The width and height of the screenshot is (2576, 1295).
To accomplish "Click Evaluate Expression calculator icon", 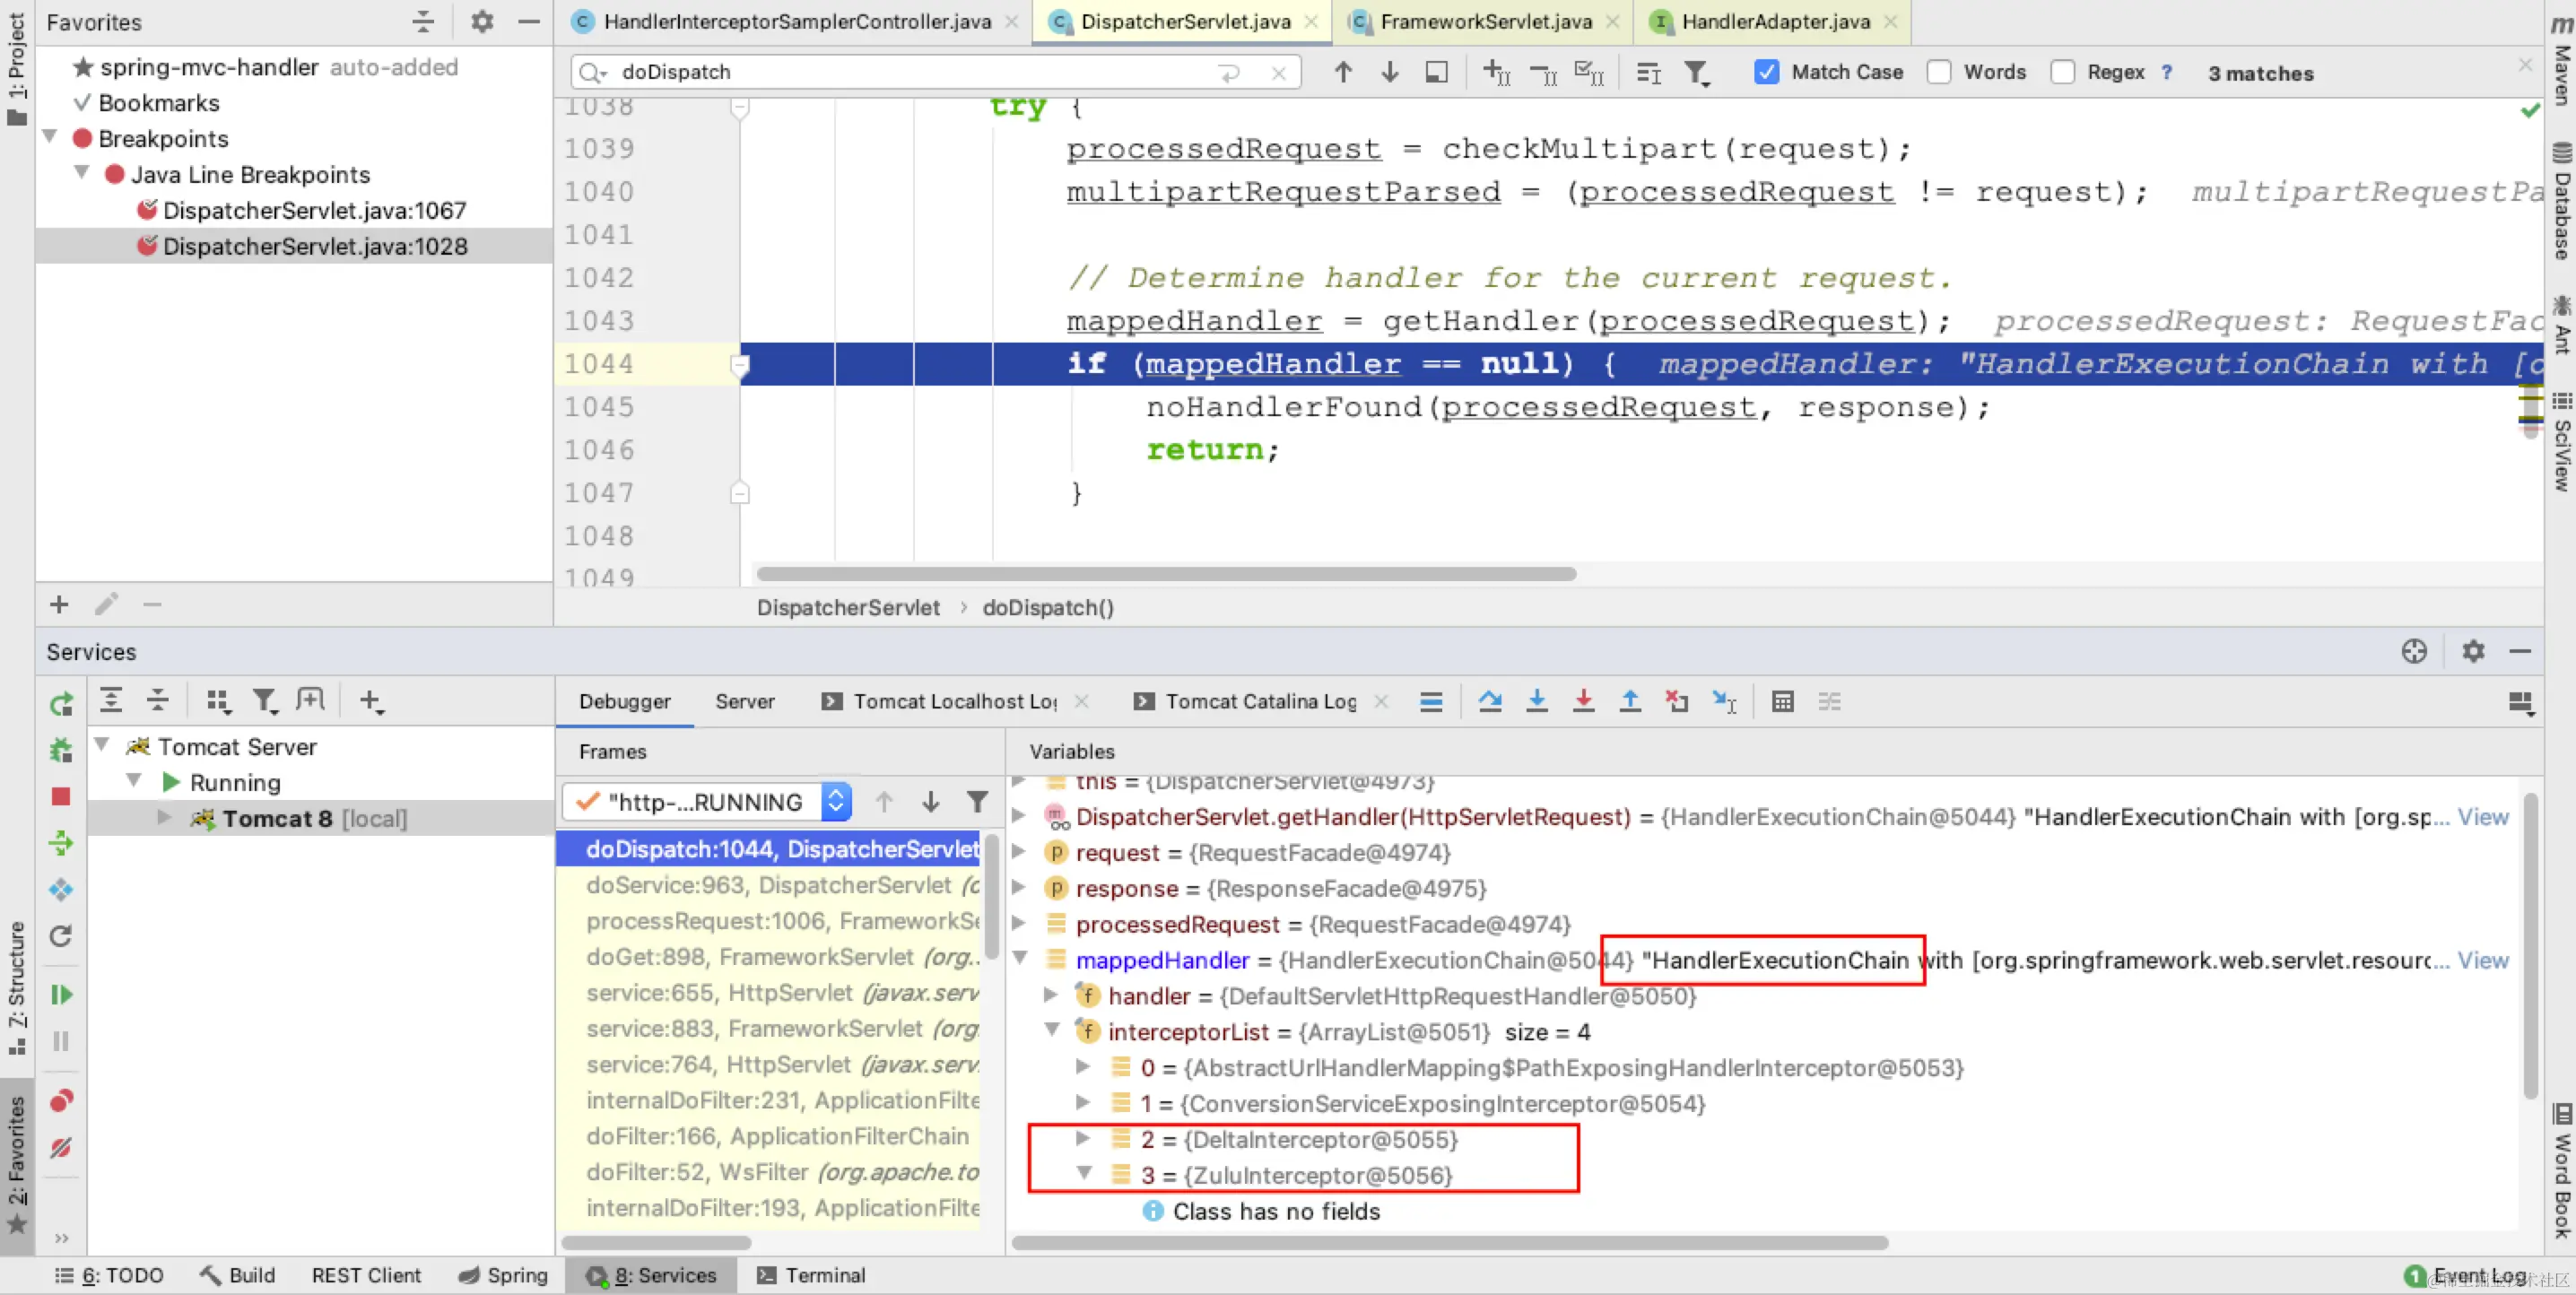I will point(1782,701).
